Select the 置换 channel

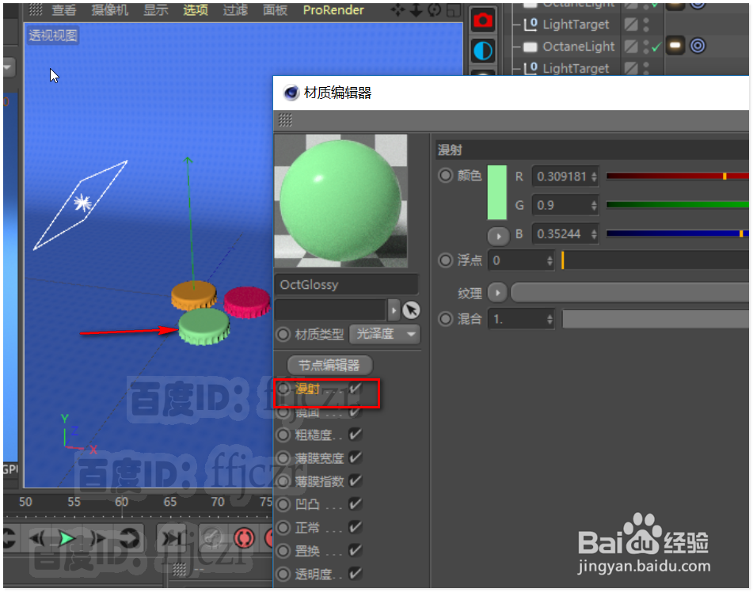pos(307,551)
